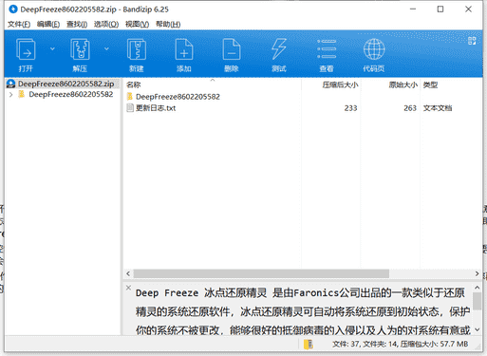Run the 测试 (Test) archive icon
Viewport: 487px width, 356px height.
click(279, 49)
